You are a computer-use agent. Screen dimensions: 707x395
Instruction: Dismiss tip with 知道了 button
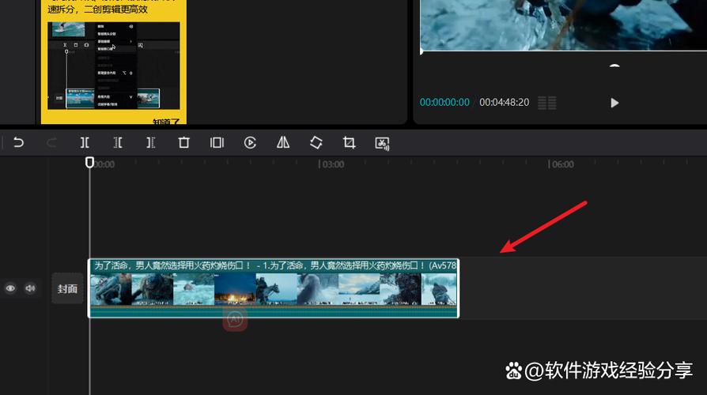point(166,122)
